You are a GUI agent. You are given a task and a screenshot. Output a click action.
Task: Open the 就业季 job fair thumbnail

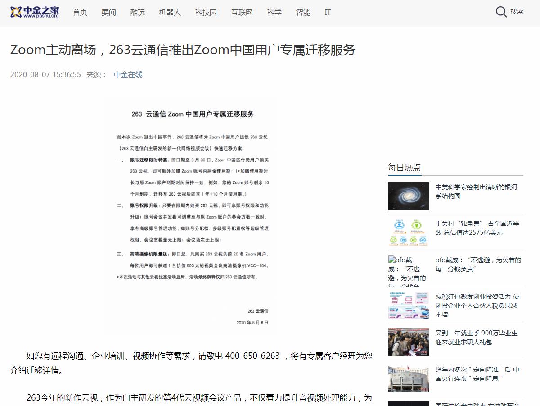click(x=409, y=342)
